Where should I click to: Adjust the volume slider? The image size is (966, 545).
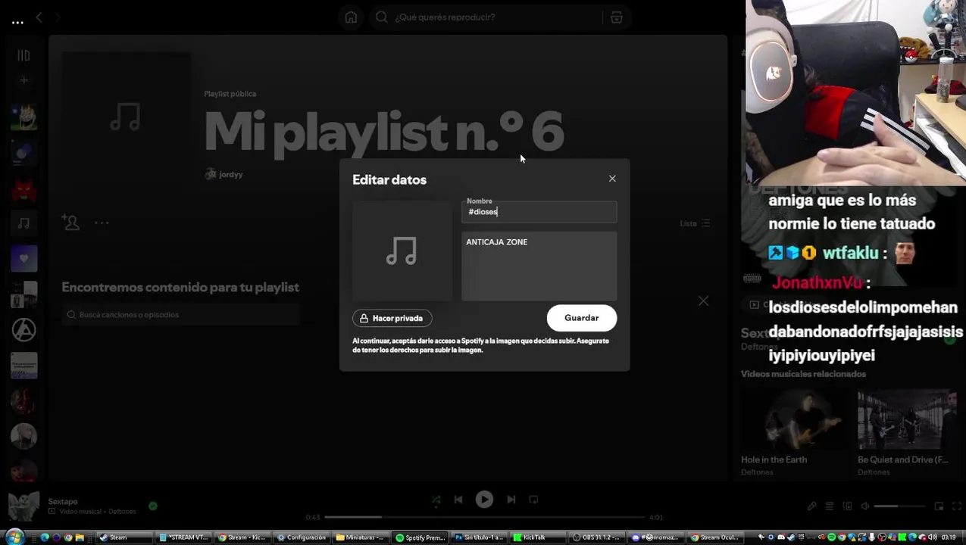point(899,506)
